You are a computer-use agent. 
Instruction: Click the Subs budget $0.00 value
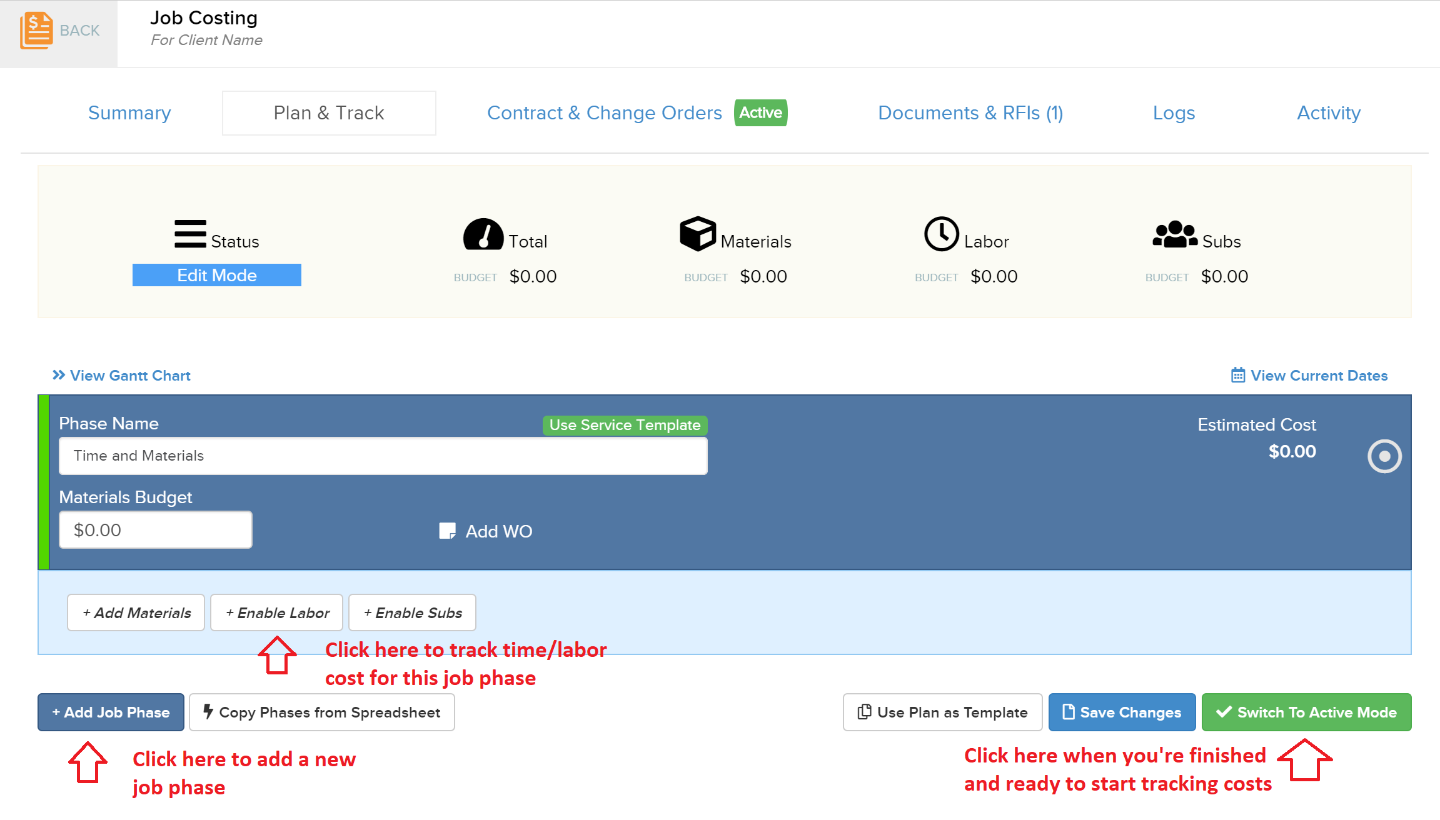[x=1224, y=276]
